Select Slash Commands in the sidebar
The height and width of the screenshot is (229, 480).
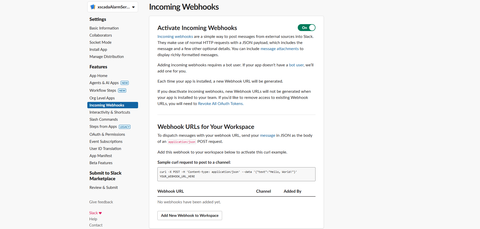(104, 119)
